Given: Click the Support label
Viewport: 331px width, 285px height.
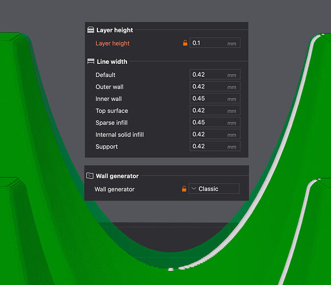Looking at the screenshot, I should point(107,147).
